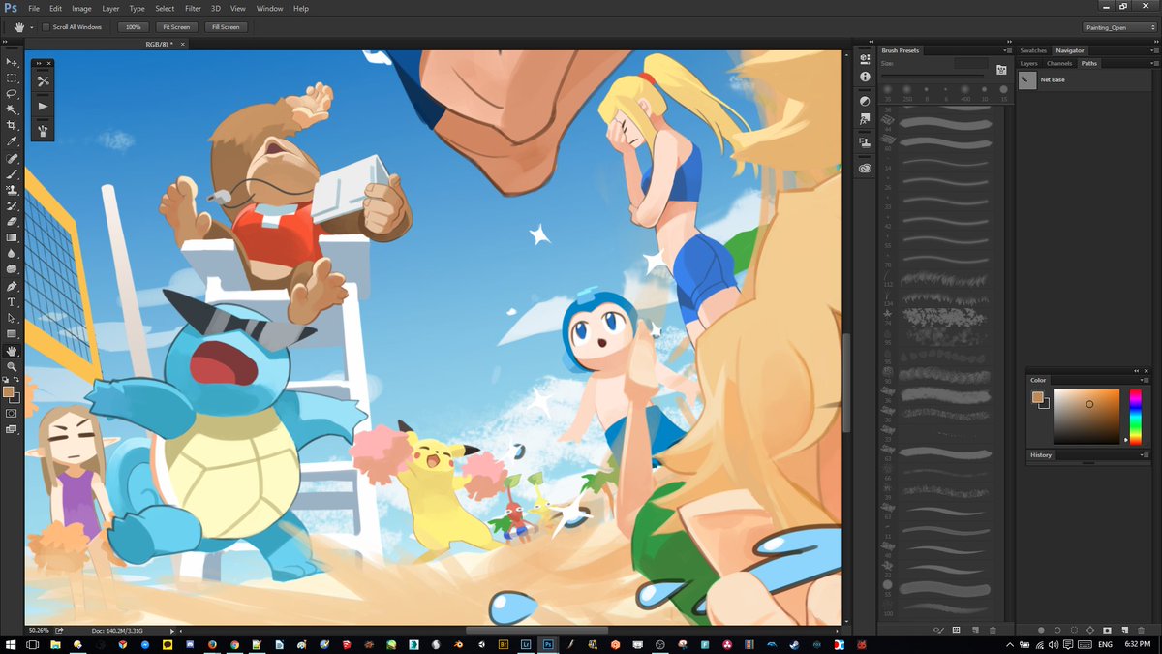This screenshot has width=1162, height=654.
Task: Select the Pen tool
Action: coord(12,287)
